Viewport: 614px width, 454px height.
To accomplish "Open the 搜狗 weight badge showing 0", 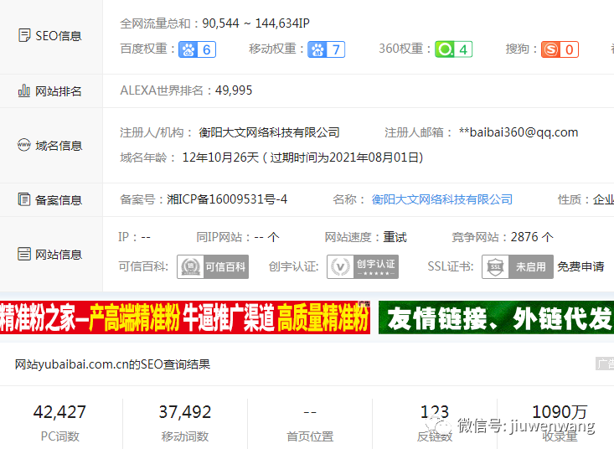I will click(x=560, y=49).
